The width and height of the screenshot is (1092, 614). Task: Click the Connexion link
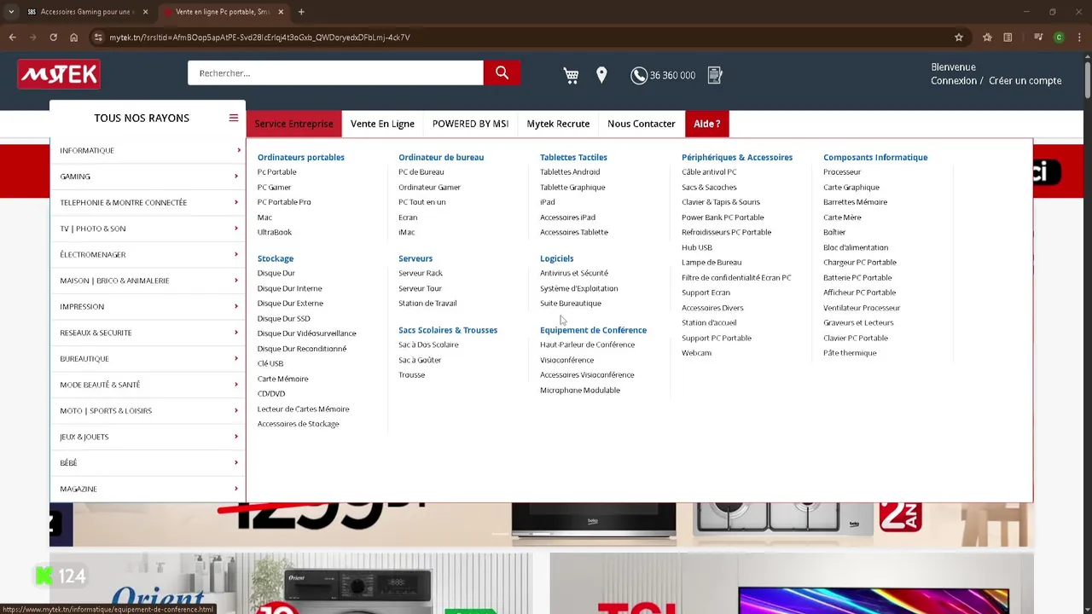(x=954, y=81)
